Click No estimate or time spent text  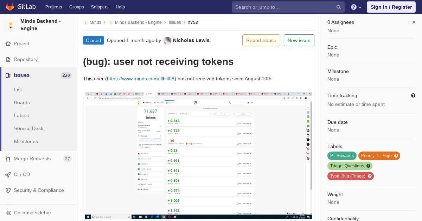[x=356, y=105]
